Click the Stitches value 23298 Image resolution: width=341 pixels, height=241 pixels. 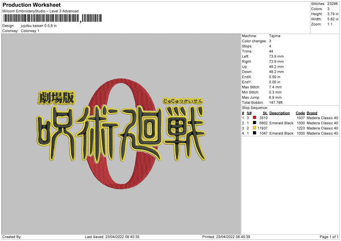pos(332,4)
